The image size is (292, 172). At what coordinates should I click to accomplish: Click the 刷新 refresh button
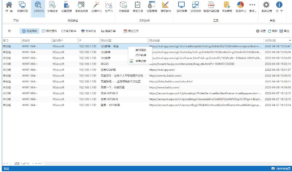point(272,31)
